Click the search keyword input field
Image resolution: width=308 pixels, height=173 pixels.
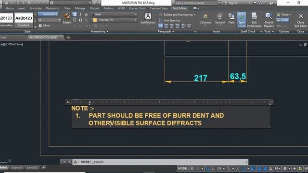[195, 3]
